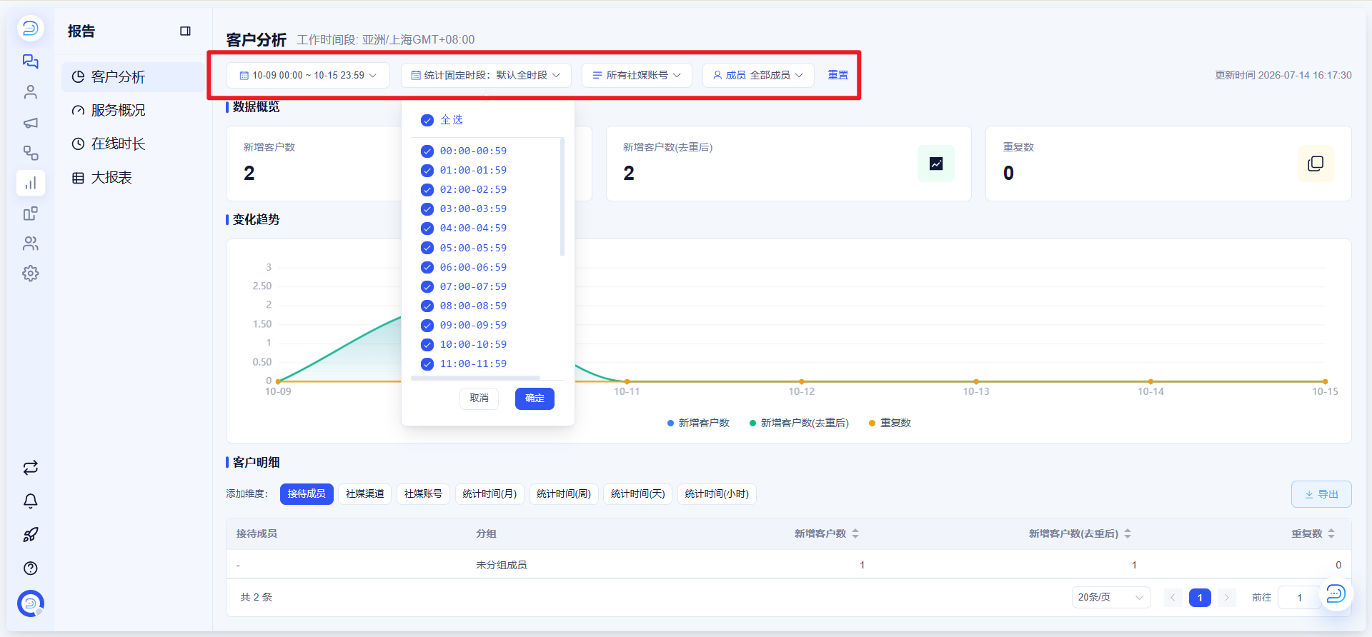Screen dimensions: 1372x637
Task: Open notifications bell icon
Action: tap(30, 501)
